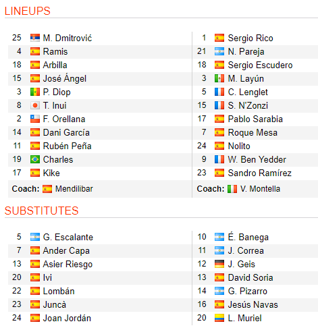Screen dimensions: 318x330
Task: Click the Colombia flag next to L. Muriel
Action: [x=219, y=318]
